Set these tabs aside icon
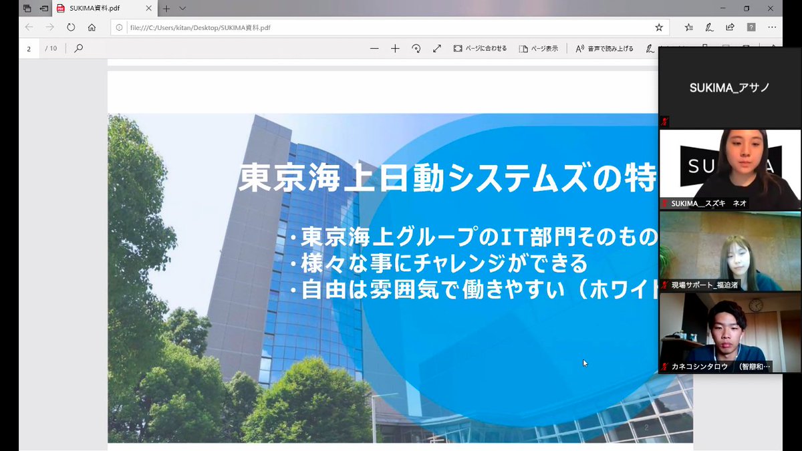Viewport: 802px width, 451px height. [x=44, y=9]
